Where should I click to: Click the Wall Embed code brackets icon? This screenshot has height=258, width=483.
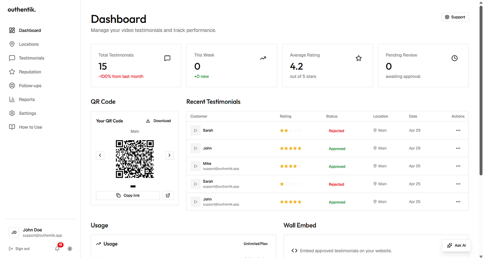294,251
